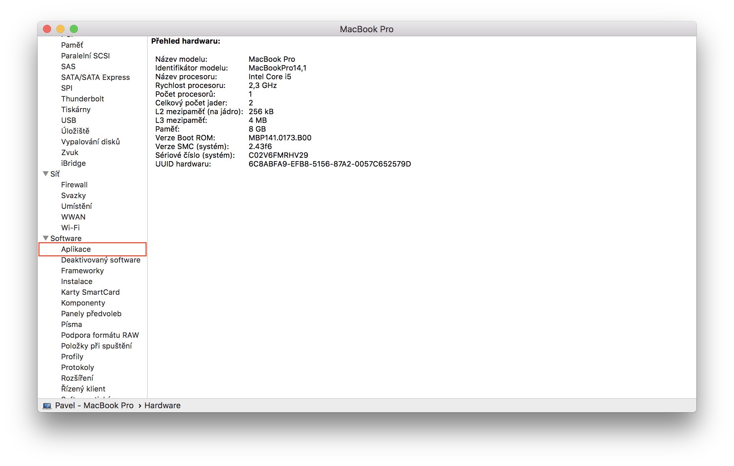This screenshot has height=466, width=734.
Task: Select Úložiště storage entry
Action: point(75,131)
